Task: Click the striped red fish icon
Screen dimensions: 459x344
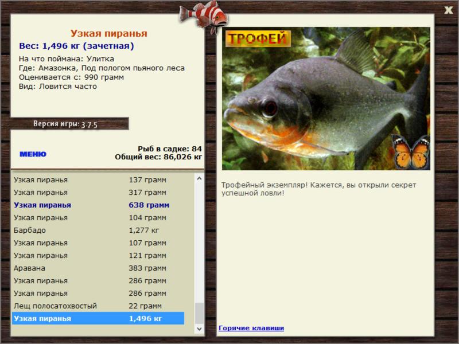Action: coord(204,17)
